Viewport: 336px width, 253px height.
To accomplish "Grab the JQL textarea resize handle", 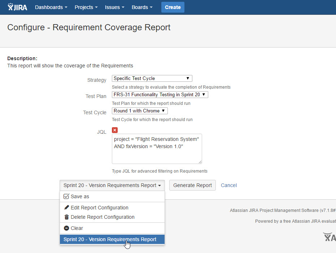I will (x=200, y=162).
